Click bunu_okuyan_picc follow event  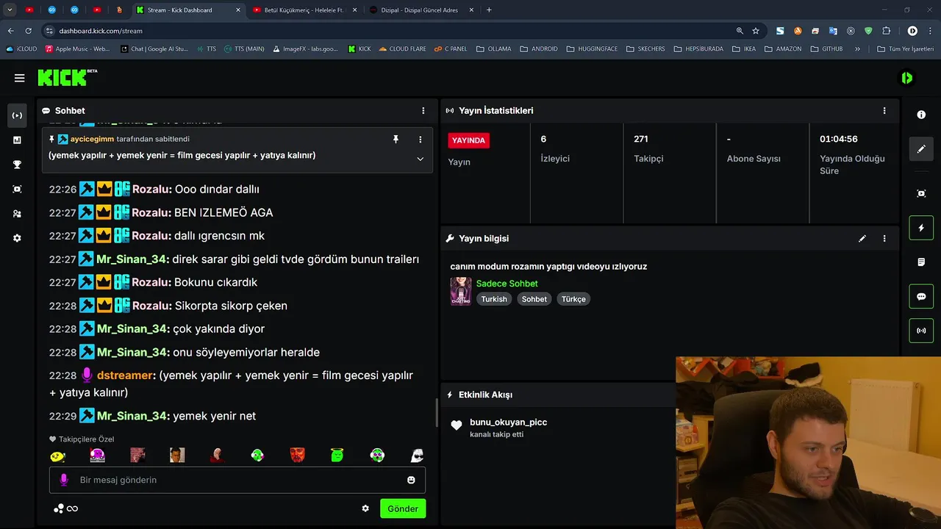pos(508,422)
